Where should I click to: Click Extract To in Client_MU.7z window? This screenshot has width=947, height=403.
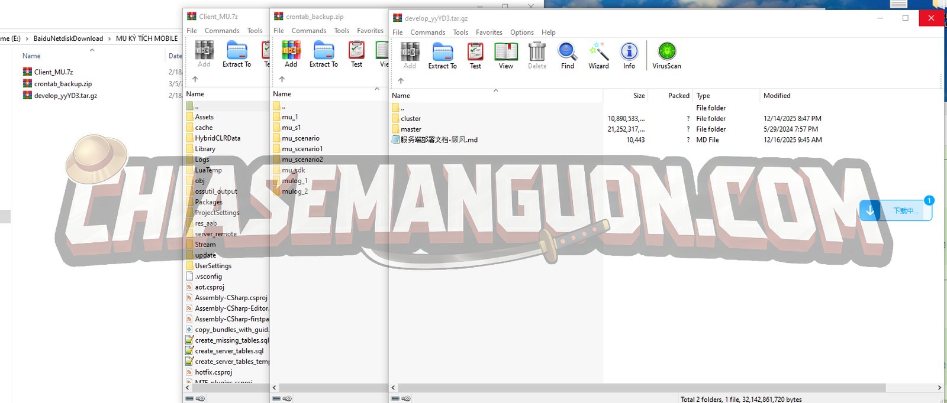[237, 54]
